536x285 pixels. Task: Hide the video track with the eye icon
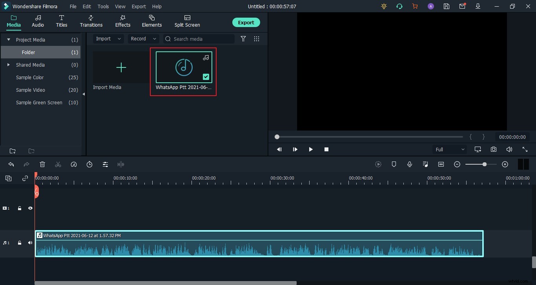click(x=30, y=208)
